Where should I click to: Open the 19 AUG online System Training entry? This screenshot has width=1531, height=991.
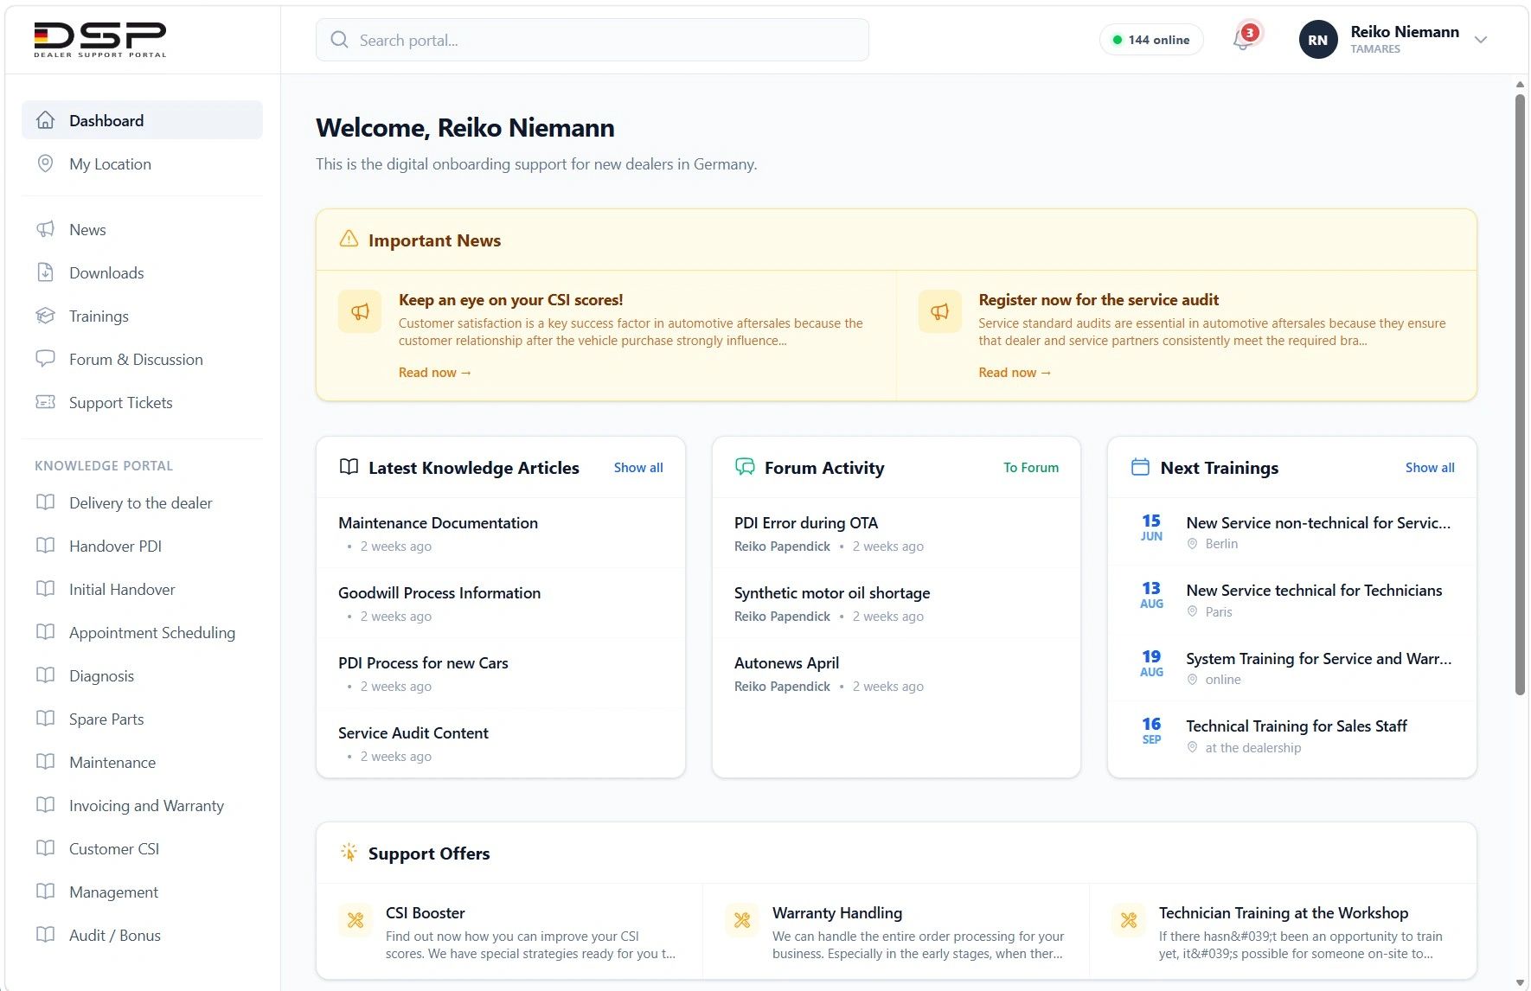pos(1292,668)
